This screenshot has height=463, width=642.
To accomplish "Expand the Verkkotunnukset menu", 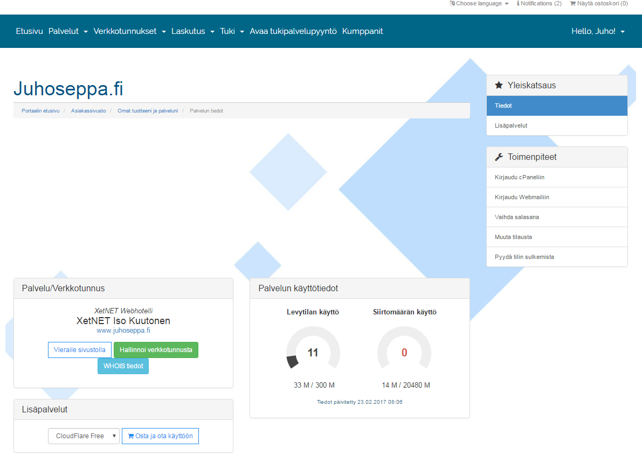I will click(x=129, y=31).
